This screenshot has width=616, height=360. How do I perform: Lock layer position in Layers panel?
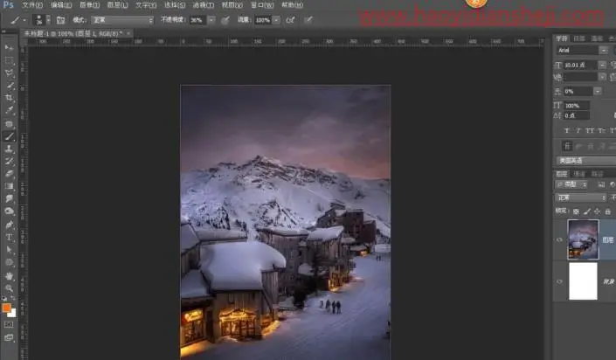[597, 211]
